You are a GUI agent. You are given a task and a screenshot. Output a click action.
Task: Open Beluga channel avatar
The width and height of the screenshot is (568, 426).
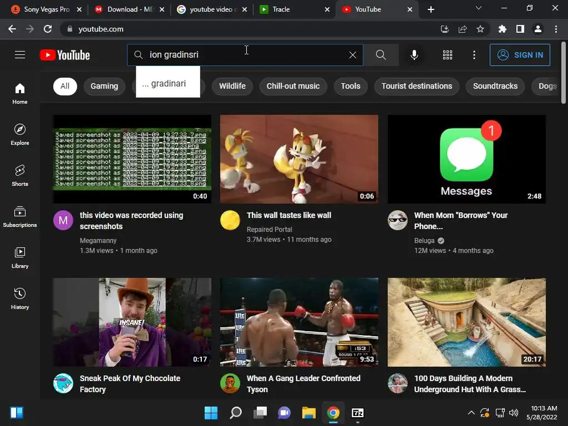397,220
